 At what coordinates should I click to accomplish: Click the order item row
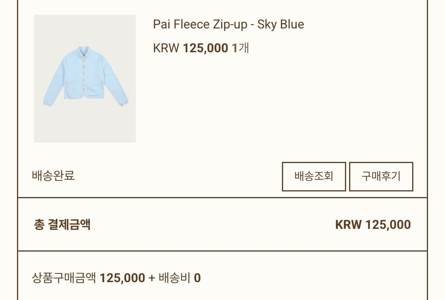pyautogui.click(x=222, y=79)
